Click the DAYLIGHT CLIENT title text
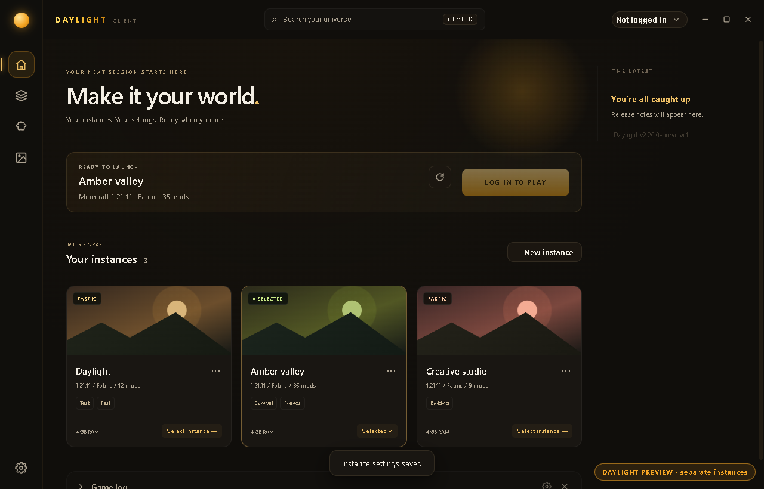The height and width of the screenshot is (489, 764). [x=95, y=20]
